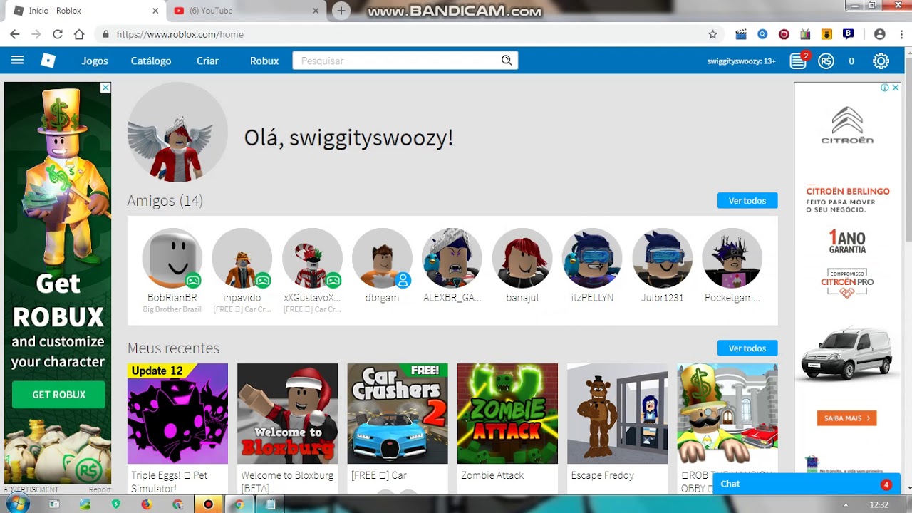The width and height of the screenshot is (912, 513).
Task: Open the Chrome profile account icon
Action: tap(879, 34)
